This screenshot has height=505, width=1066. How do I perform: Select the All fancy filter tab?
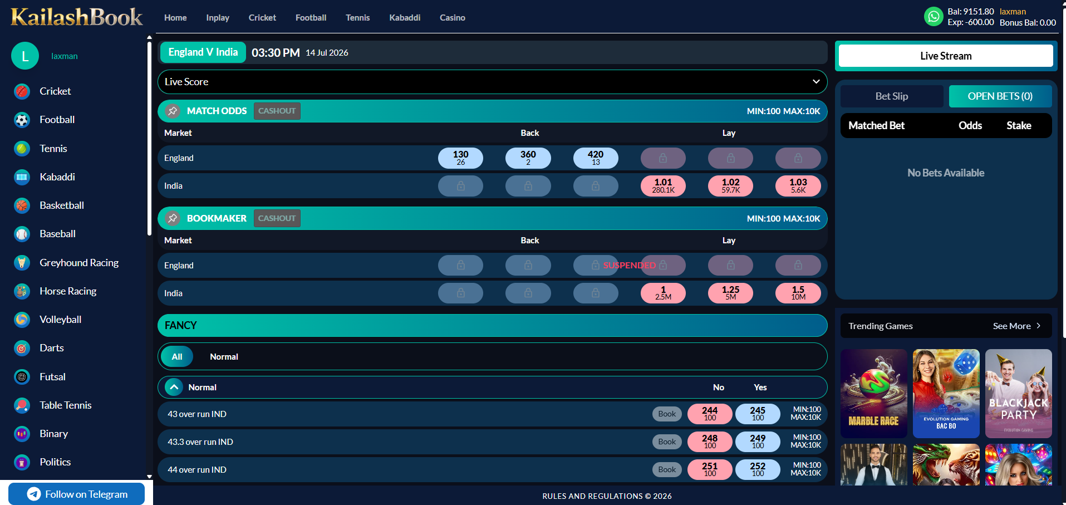pyautogui.click(x=177, y=356)
